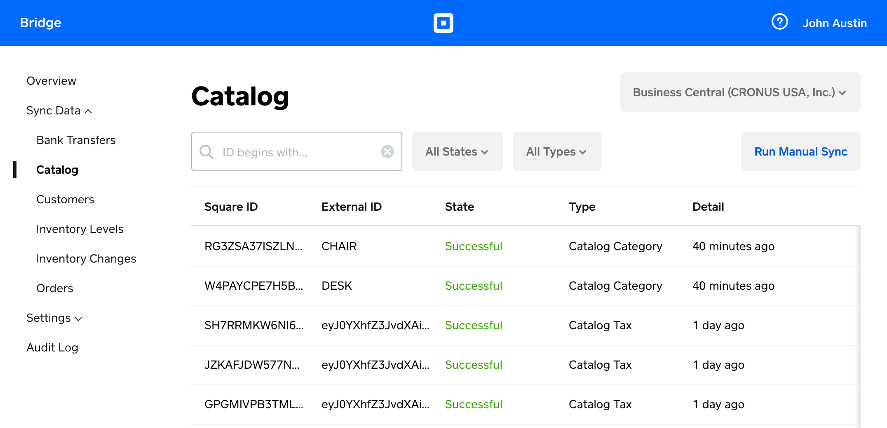Open Inventory Levels page
The height and width of the screenshot is (428, 887).
click(80, 229)
